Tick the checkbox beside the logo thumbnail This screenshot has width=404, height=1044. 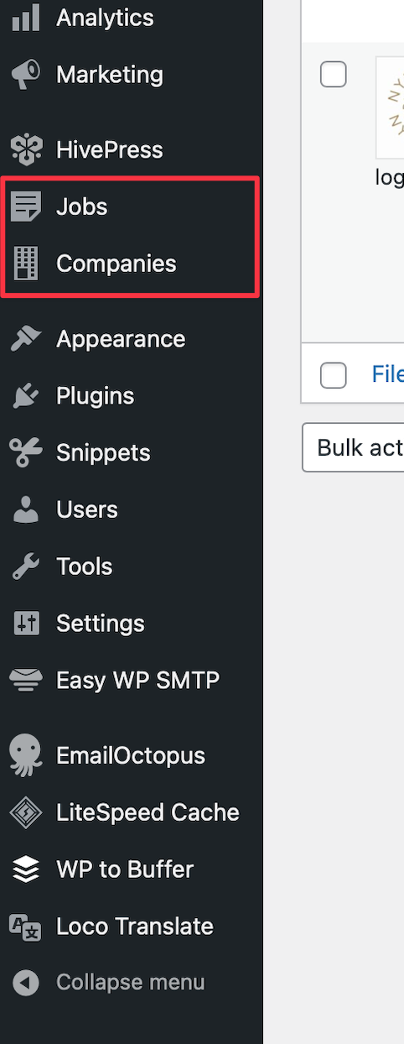tap(334, 74)
